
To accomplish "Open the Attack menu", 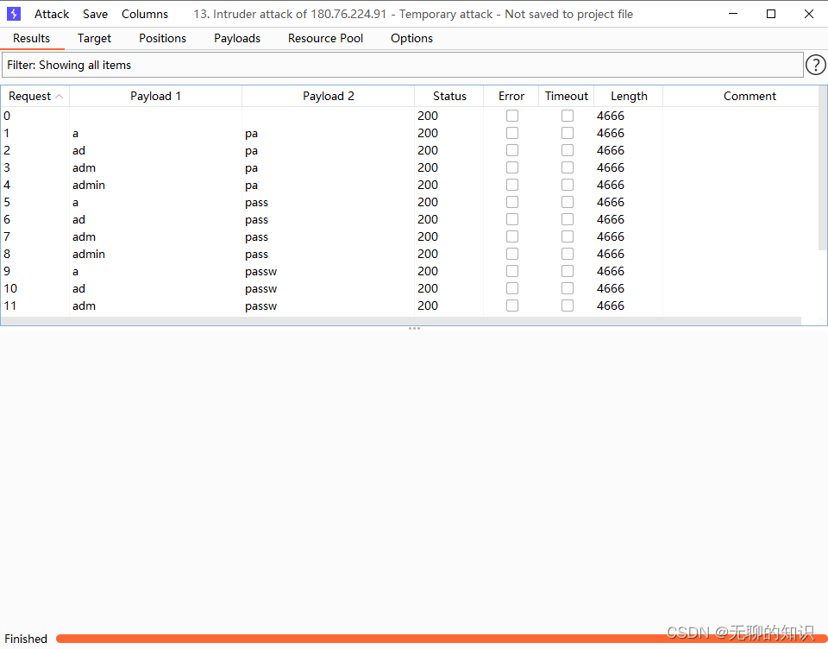I will (x=52, y=15).
